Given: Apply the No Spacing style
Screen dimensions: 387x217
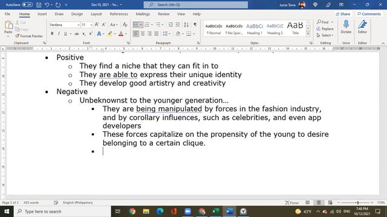Looking at the screenshot, I should [x=234, y=29].
